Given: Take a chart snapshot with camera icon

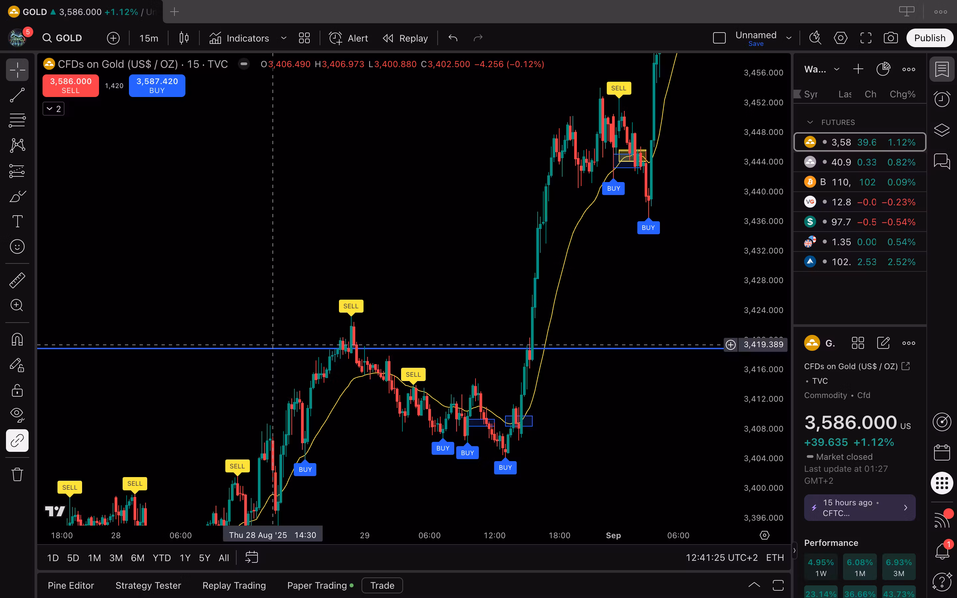Looking at the screenshot, I should [891, 38].
